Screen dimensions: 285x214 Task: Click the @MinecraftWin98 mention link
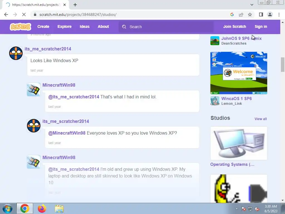point(67,133)
